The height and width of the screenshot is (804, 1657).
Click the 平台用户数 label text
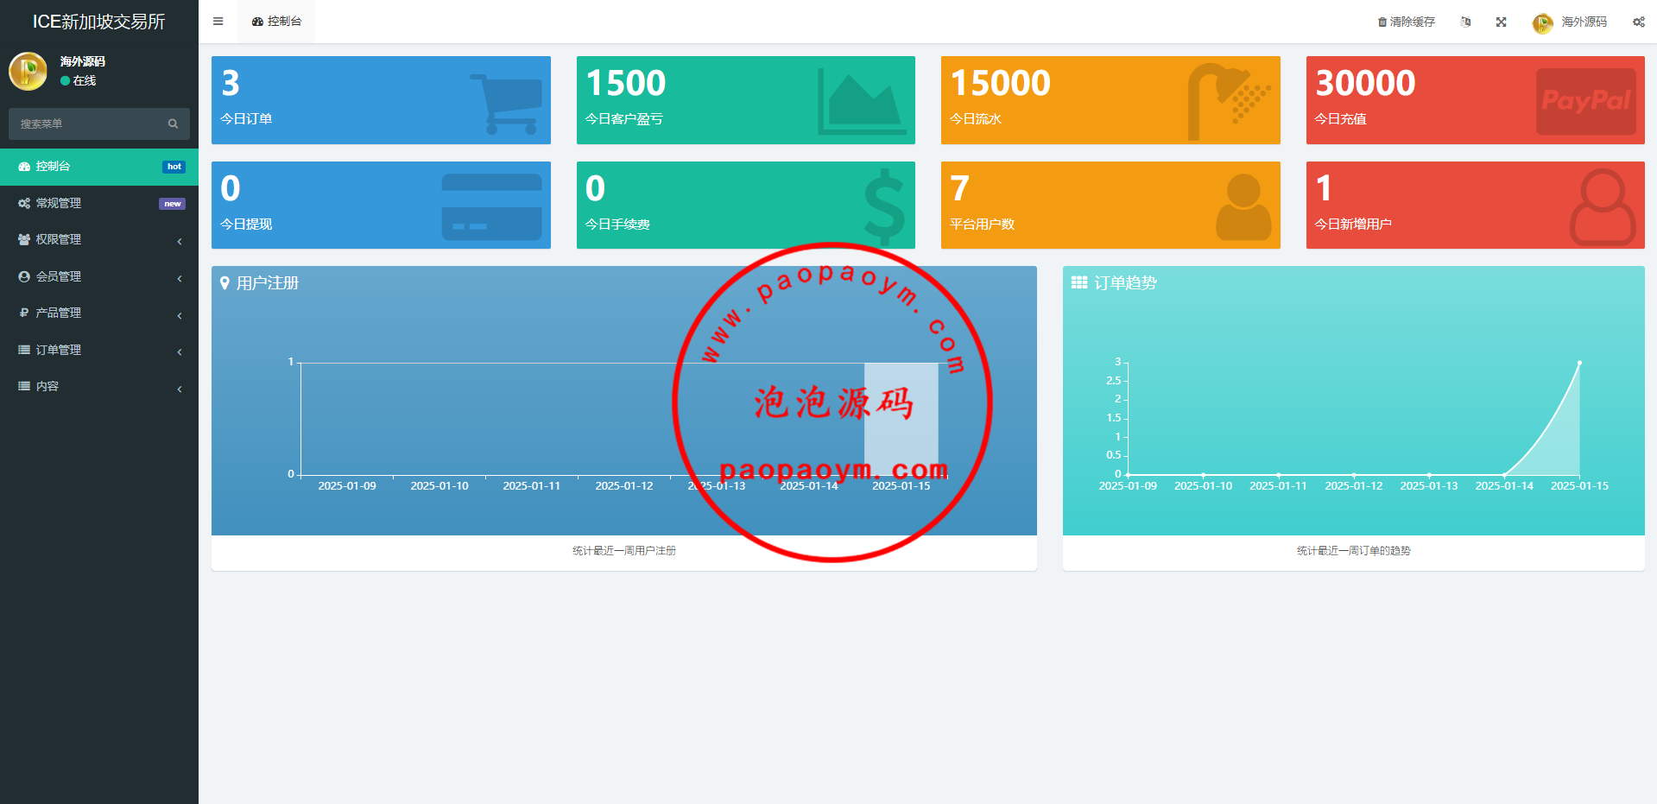click(982, 225)
